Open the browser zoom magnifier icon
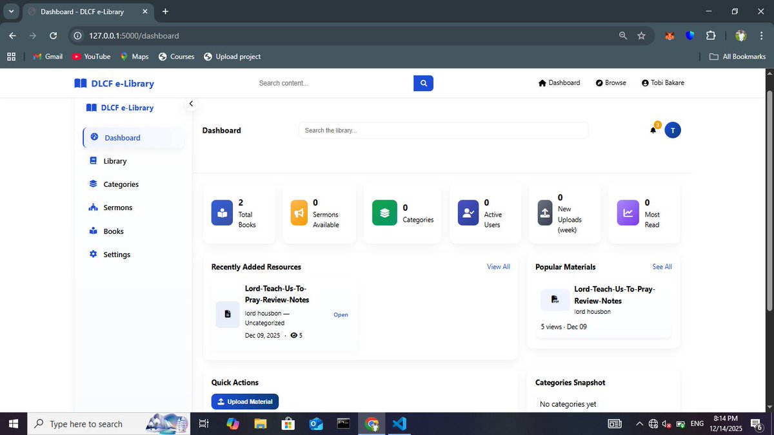The height and width of the screenshot is (435, 774). tap(623, 35)
